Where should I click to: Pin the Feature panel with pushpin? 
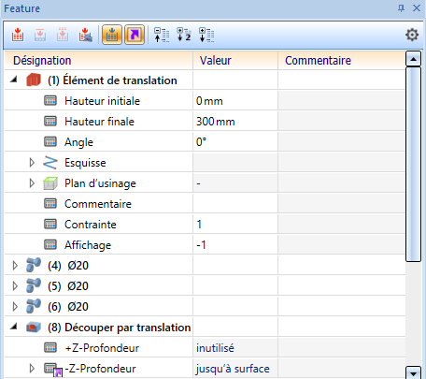[401, 8]
